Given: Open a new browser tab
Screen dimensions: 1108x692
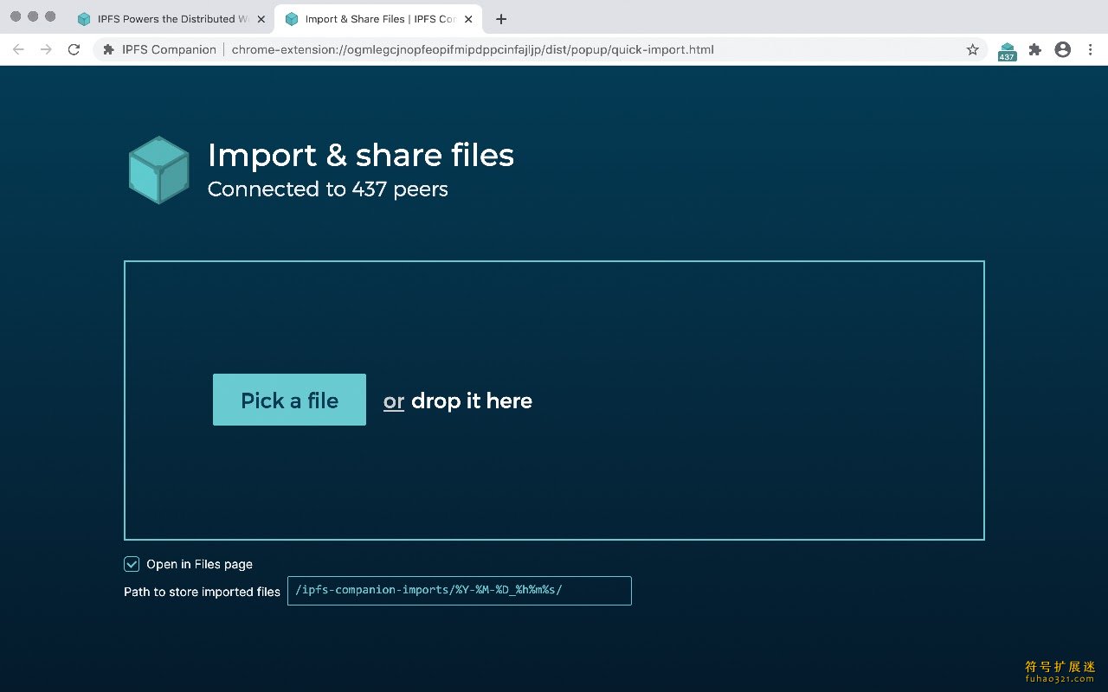Looking at the screenshot, I should pyautogui.click(x=501, y=19).
